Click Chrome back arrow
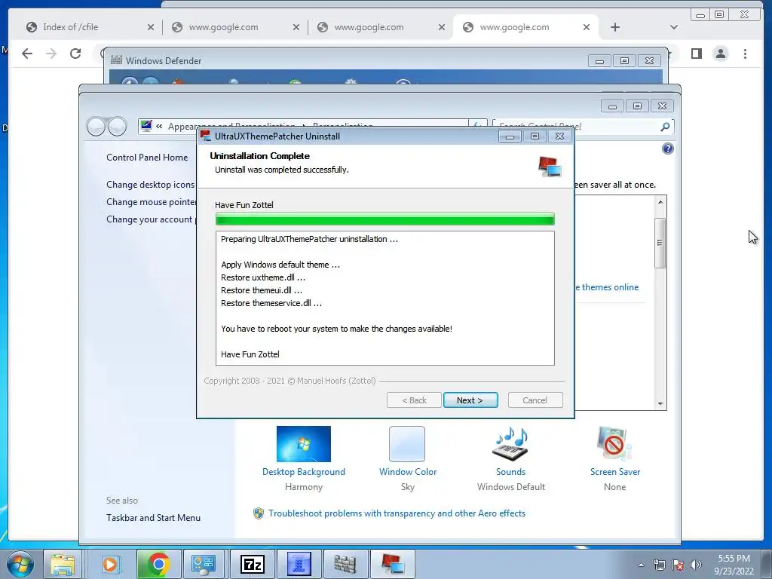 tap(27, 54)
